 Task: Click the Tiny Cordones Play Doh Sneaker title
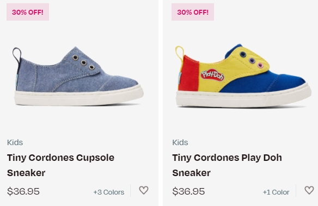[227, 165]
